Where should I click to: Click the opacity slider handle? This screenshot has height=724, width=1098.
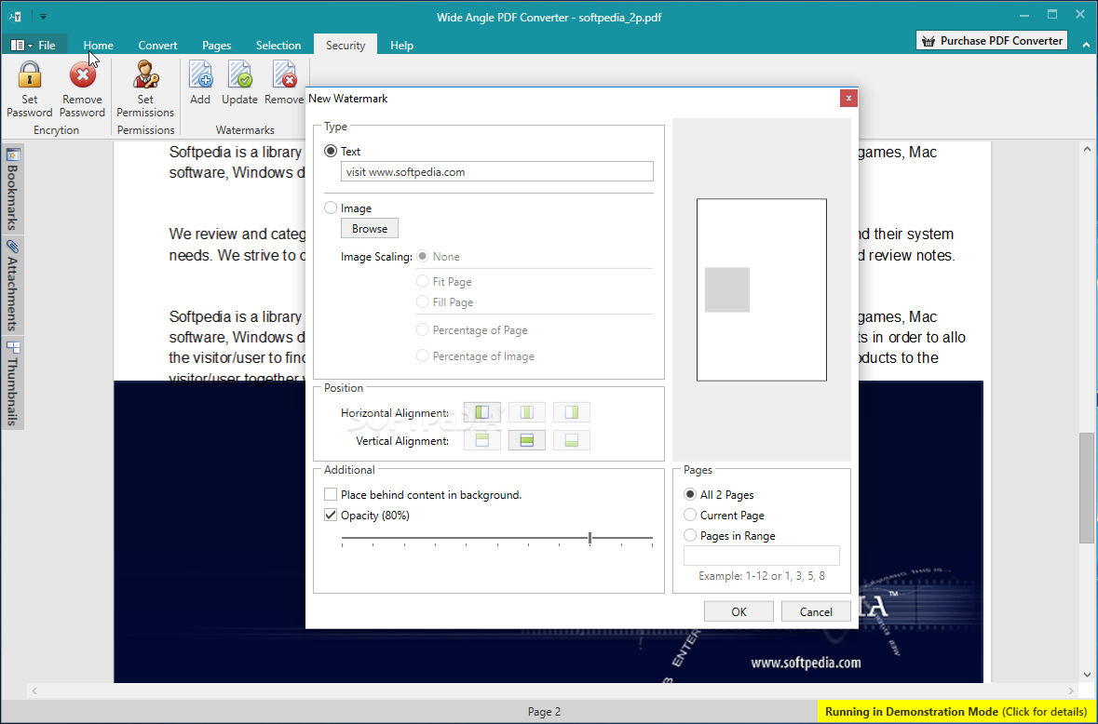click(590, 538)
